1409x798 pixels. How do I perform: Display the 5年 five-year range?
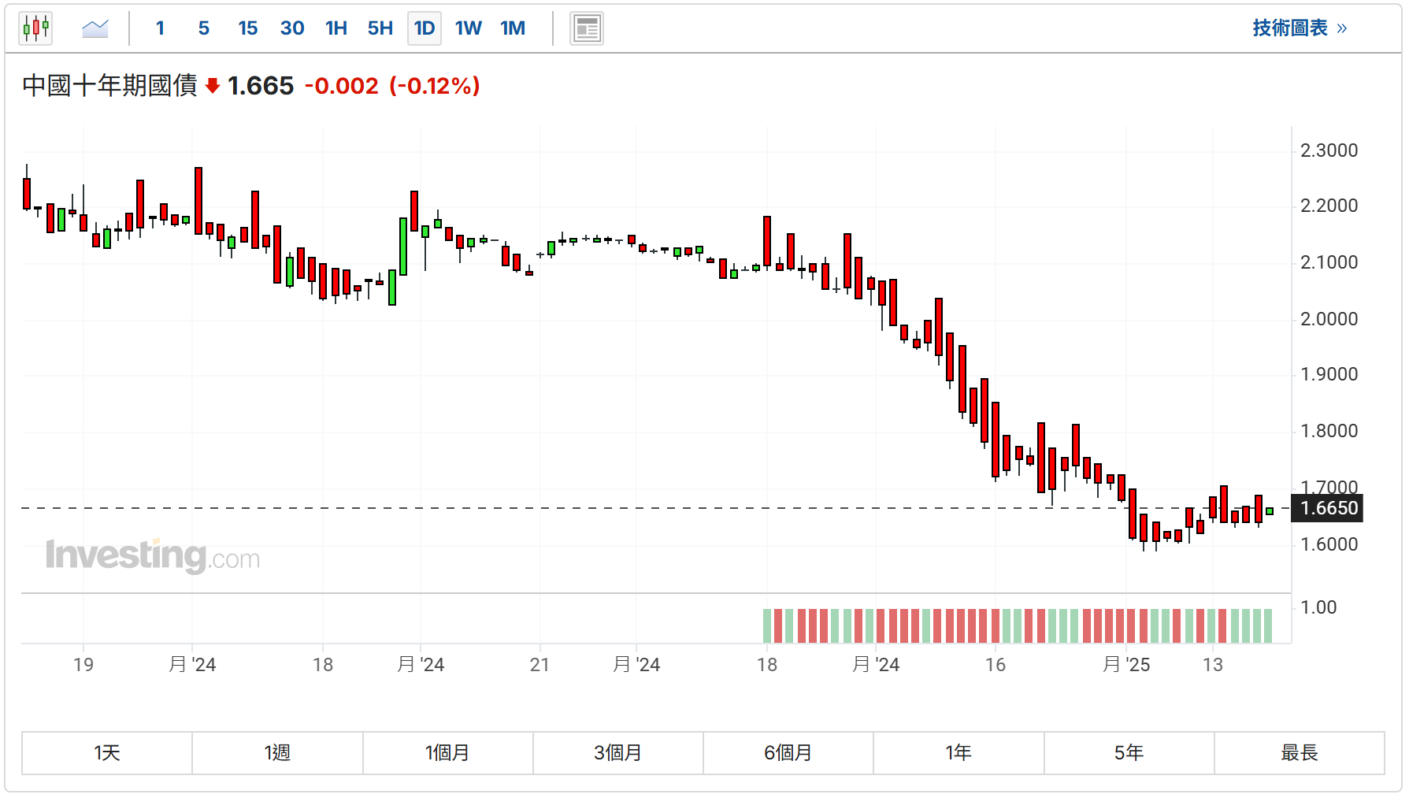tap(1129, 753)
